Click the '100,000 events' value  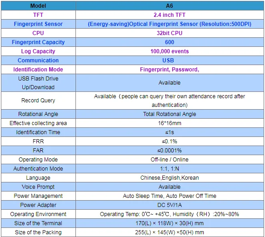coord(170,51)
